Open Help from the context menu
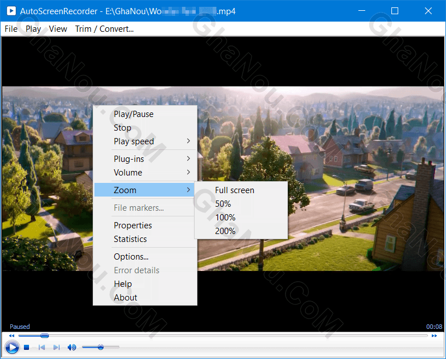 pos(145,284)
